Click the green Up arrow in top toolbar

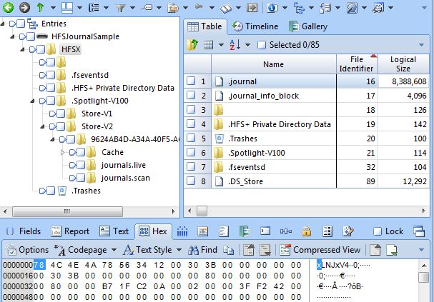40,7
